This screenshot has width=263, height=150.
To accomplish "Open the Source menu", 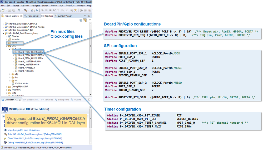I will click(x=16, y=6).
